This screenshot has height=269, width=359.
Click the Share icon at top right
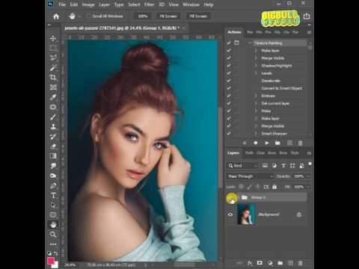[x=307, y=16]
